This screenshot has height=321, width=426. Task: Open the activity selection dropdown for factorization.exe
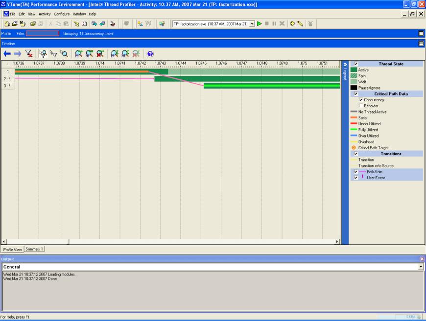pyautogui.click(x=252, y=23)
